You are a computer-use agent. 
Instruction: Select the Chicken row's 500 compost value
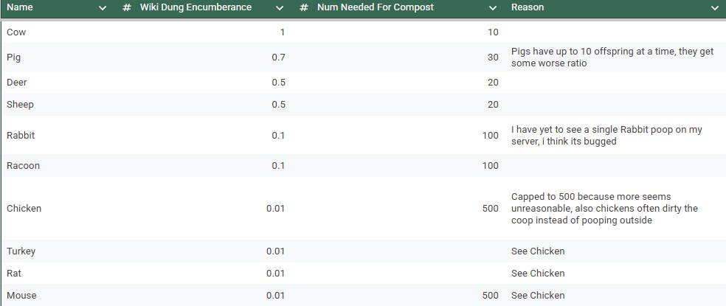click(x=491, y=209)
